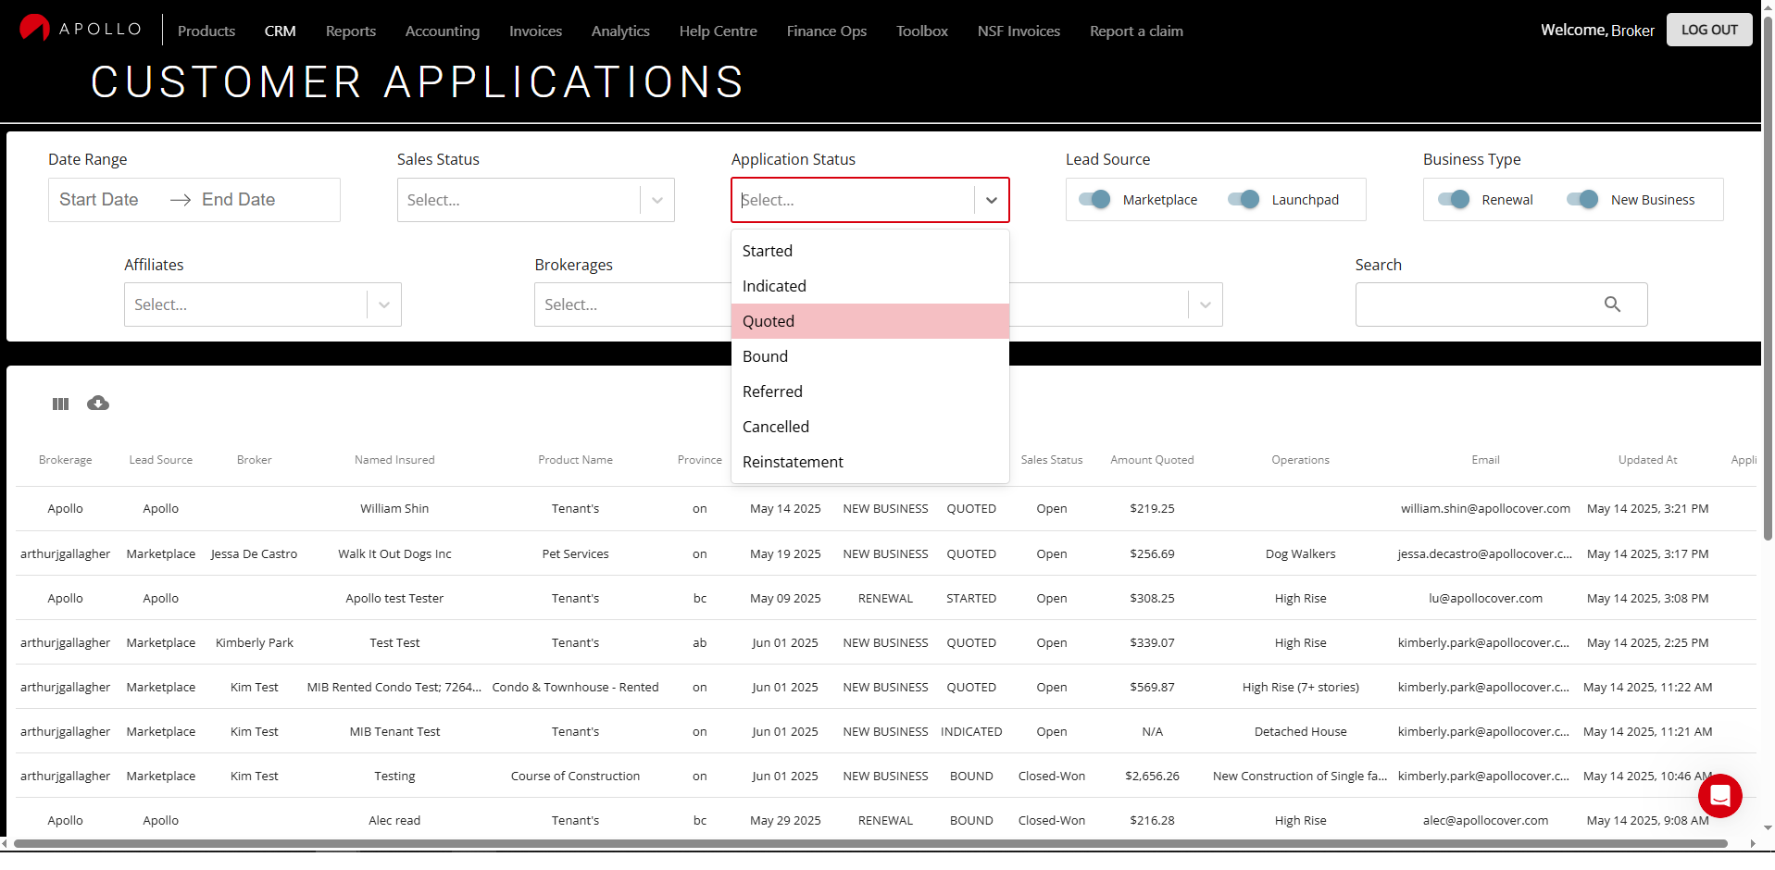Toggle the New Business switch
Viewport: 1775px width, 870px height.
click(x=1582, y=200)
